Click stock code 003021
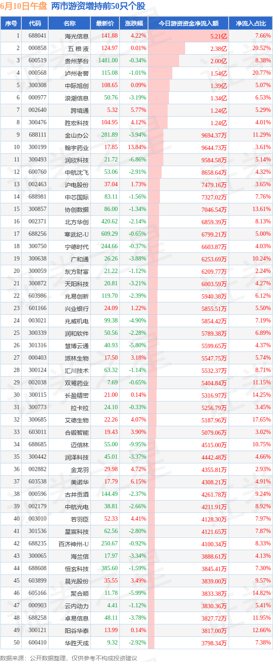 (38, 320)
